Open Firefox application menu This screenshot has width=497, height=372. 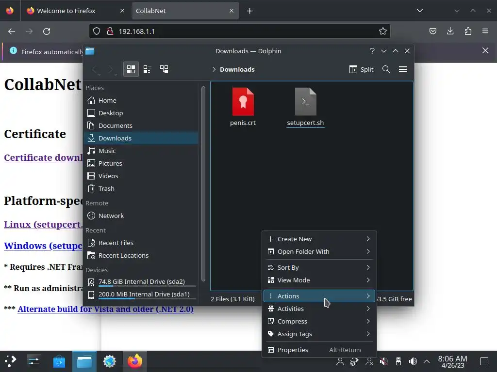485,31
